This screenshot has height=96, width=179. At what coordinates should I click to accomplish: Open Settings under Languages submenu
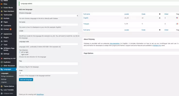[x=4, y=79]
